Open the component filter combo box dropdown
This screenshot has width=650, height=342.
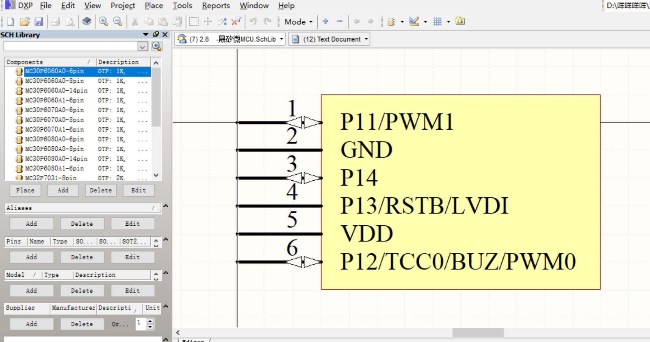[x=142, y=47]
